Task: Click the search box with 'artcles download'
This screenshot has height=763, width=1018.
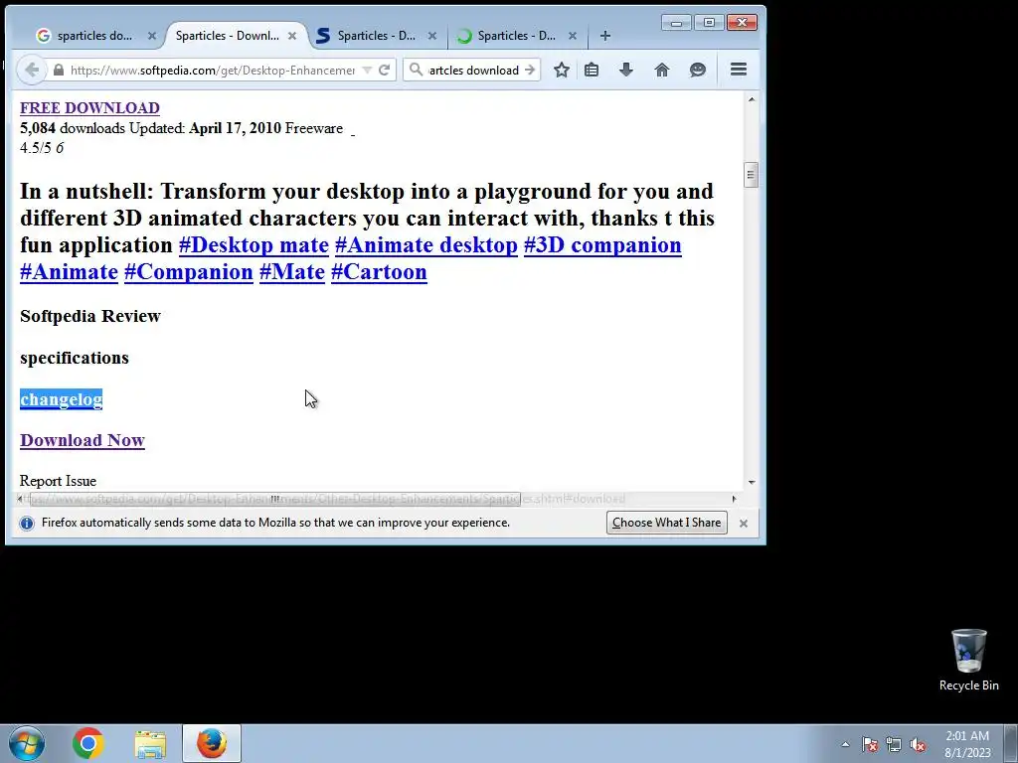Action: pyautogui.click(x=474, y=71)
